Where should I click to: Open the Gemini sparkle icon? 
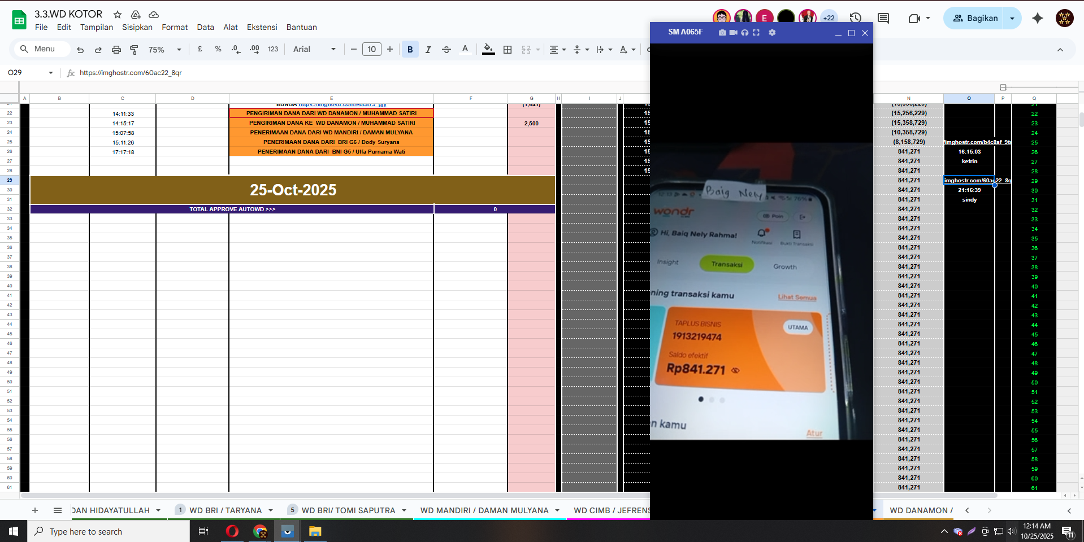[1038, 18]
